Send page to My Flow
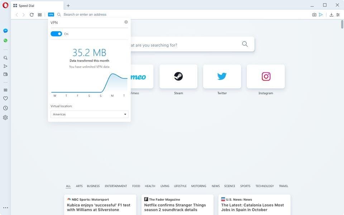Viewport: 344px width, 215px height. point(321,14)
